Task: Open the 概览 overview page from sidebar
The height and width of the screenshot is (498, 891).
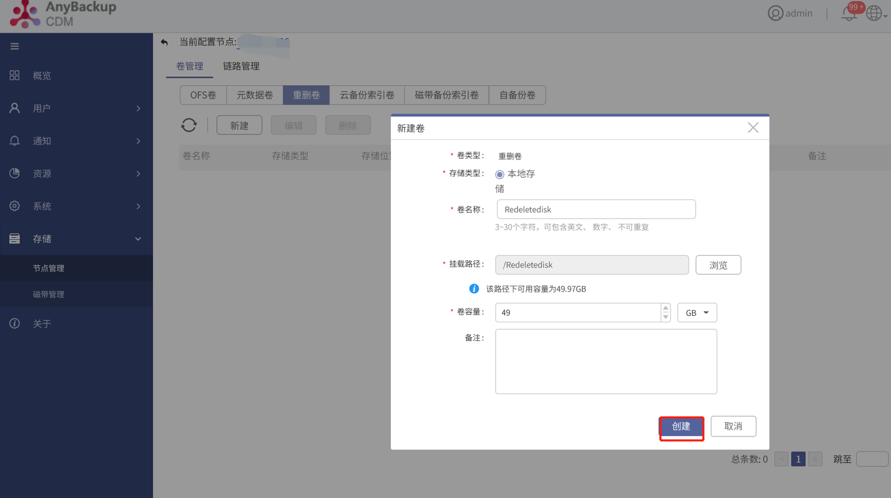Action: pos(41,75)
